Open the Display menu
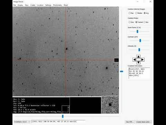This screenshot has height=125, width=166. 20,5
